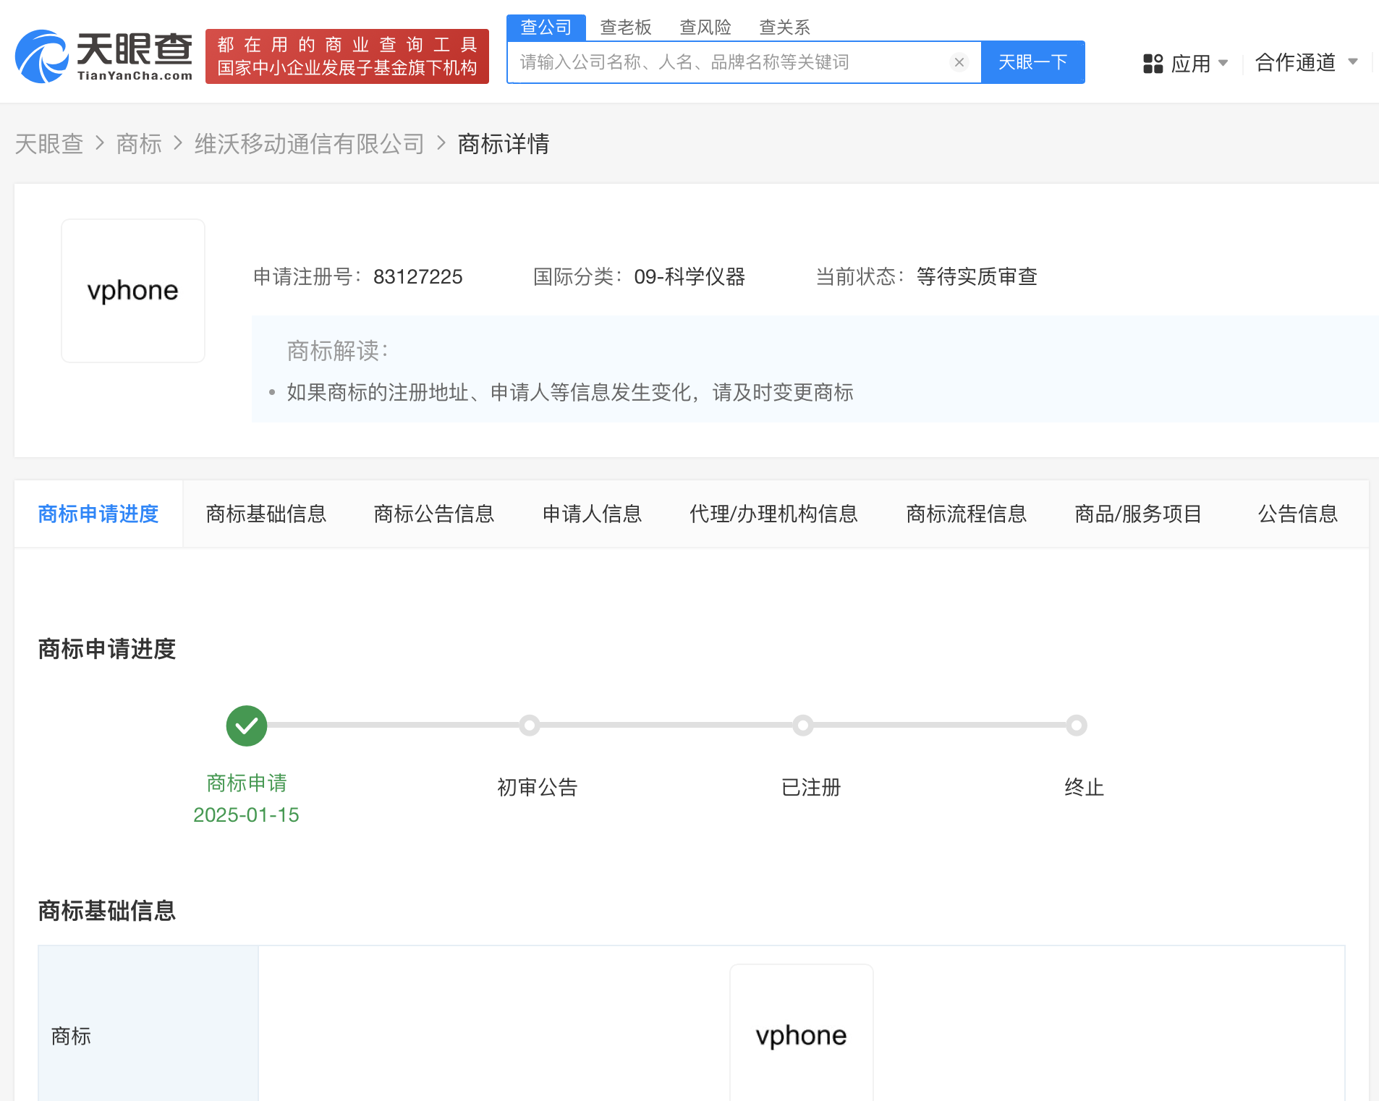This screenshot has width=1379, height=1101.
Task: Click the apps grid icon beside 应用
Action: (x=1152, y=63)
